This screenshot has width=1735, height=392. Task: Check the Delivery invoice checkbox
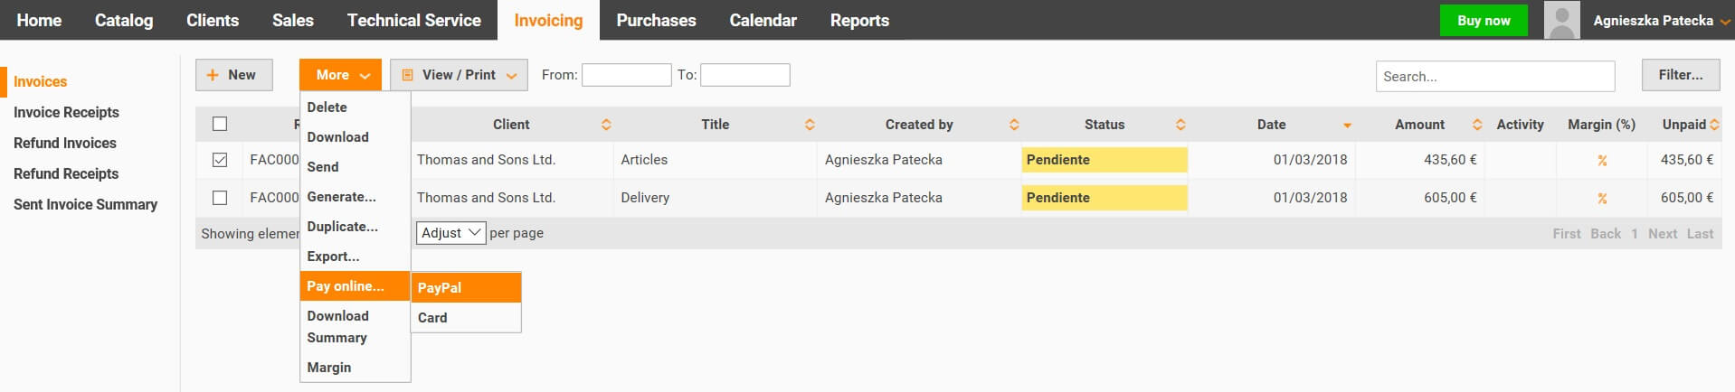[220, 197]
